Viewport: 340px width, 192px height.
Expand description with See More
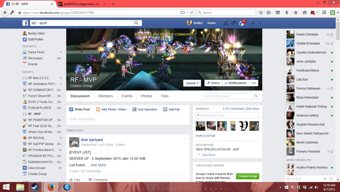209,155
